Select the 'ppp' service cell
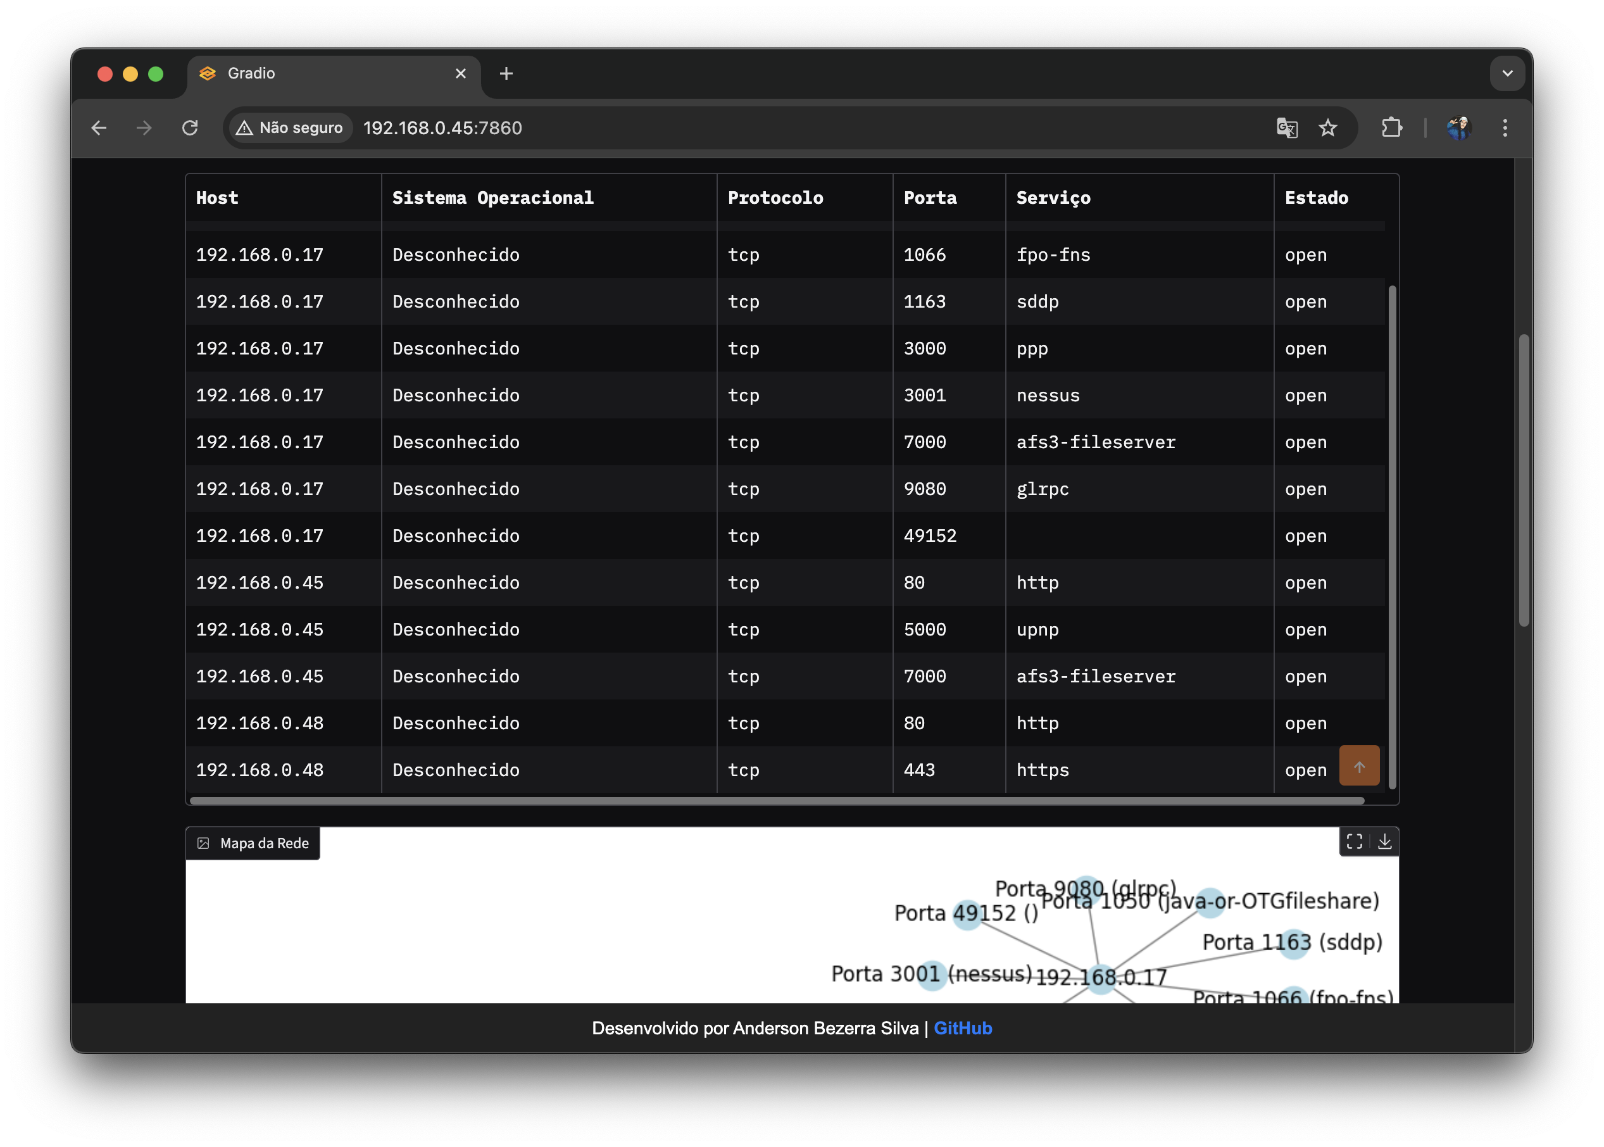This screenshot has width=1604, height=1147. coord(1140,348)
